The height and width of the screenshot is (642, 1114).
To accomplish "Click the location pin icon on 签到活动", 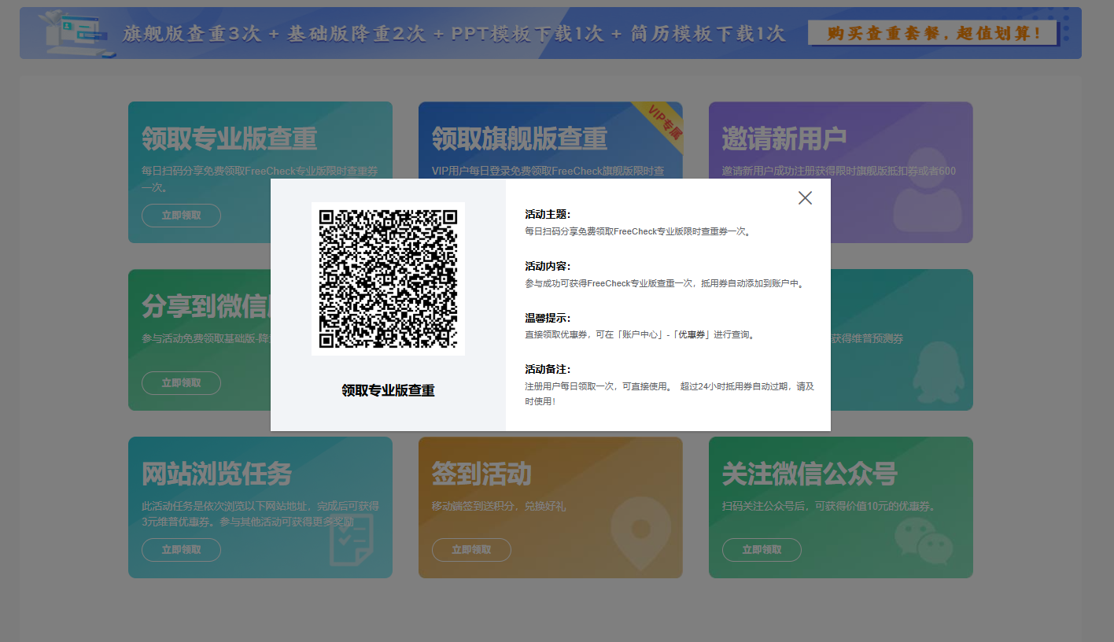I will (x=641, y=533).
